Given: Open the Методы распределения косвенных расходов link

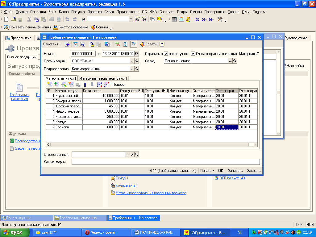Looking at the screenshot, I should pos(151,193).
